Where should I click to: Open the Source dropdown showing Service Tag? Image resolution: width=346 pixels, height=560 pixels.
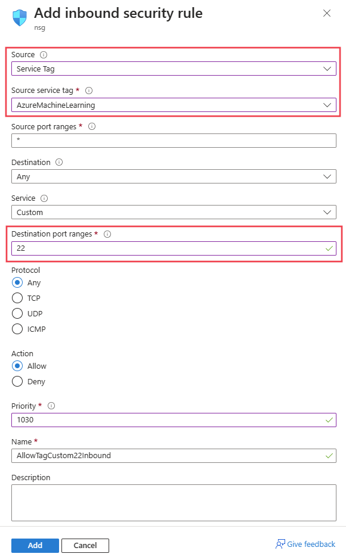click(174, 69)
